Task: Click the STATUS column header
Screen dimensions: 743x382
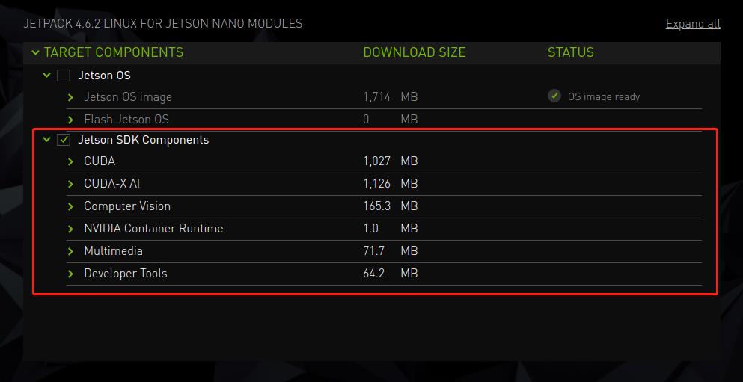Action: (570, 52)
